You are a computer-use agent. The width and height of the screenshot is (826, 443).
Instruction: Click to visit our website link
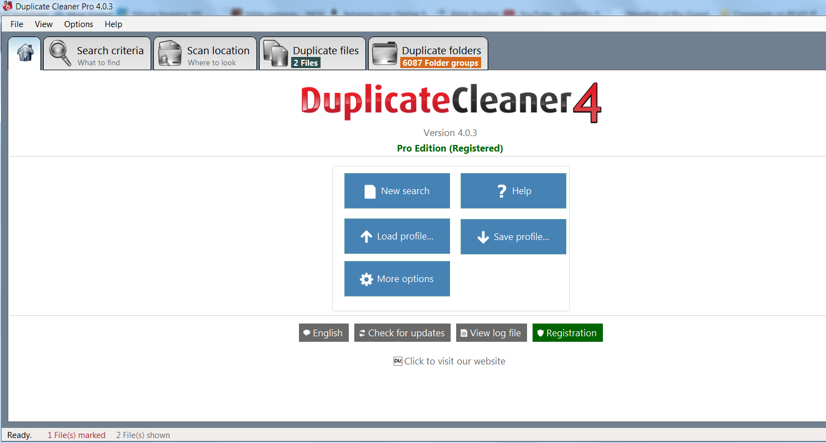(454, 361)
